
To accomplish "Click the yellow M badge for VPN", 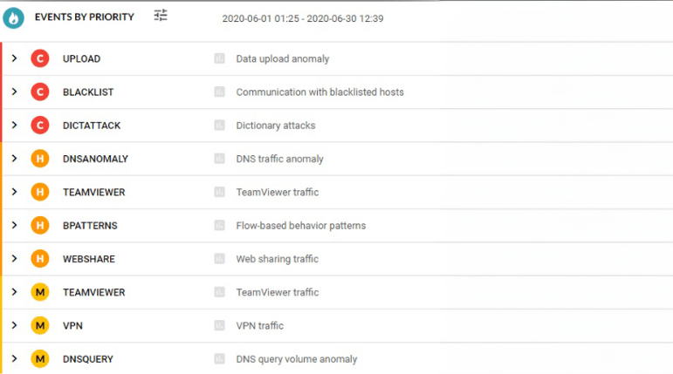I will [39, 326].
